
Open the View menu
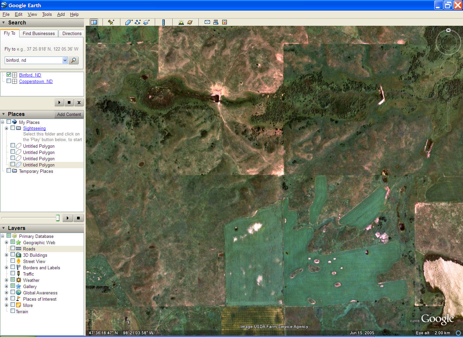click(x=32, y=14)
